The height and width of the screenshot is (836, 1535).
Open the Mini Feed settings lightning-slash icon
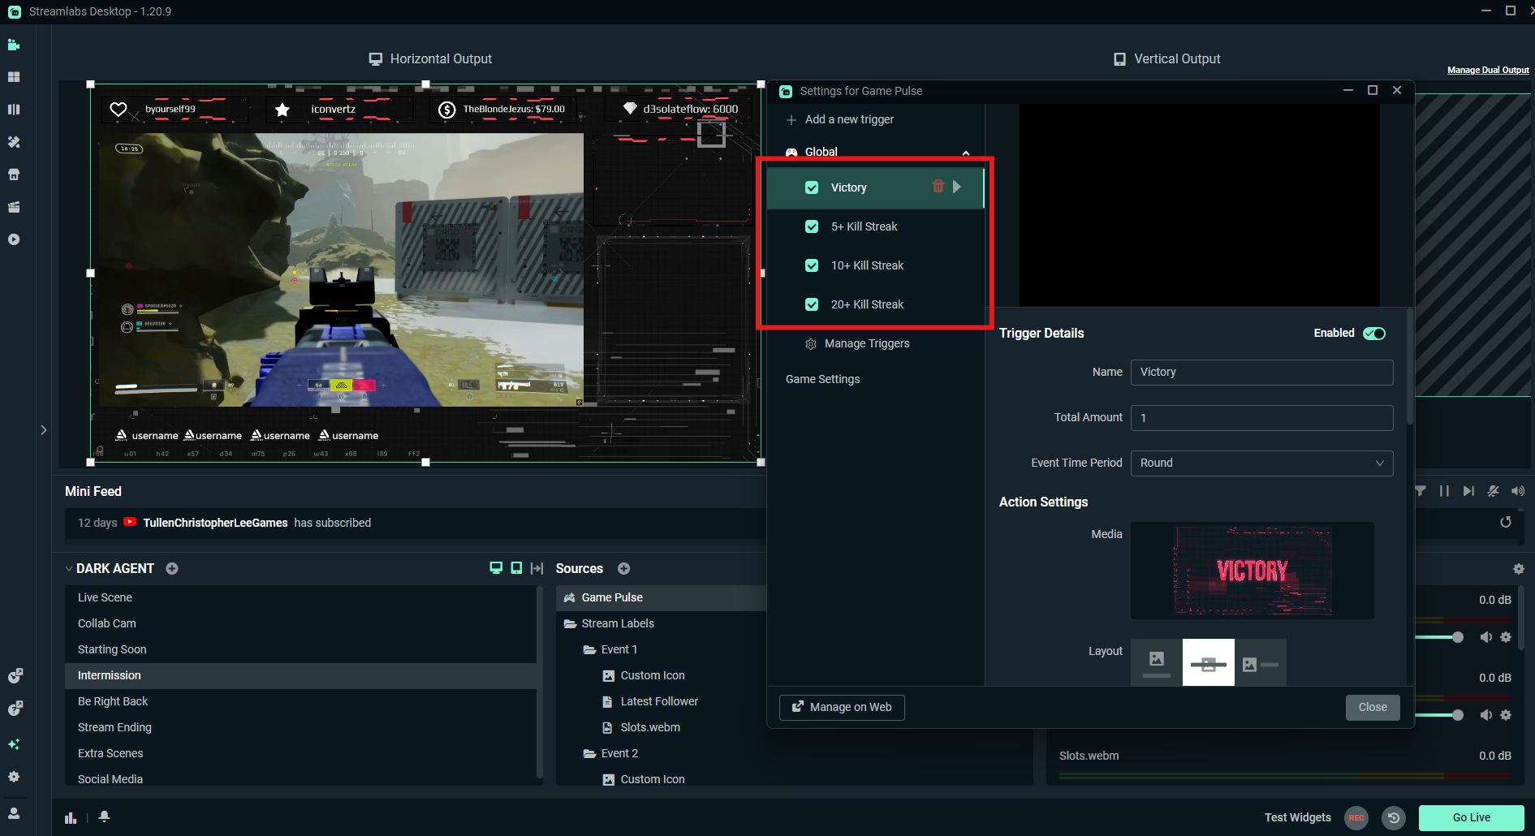pyautogui.click(x=1493, y=491)
